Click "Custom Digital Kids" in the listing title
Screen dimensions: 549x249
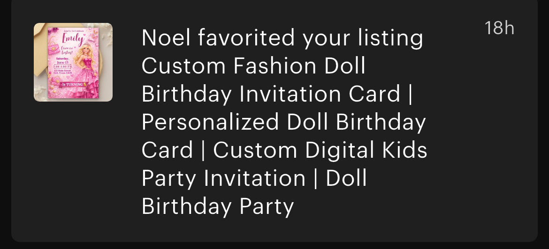click(x=320, y=150)
